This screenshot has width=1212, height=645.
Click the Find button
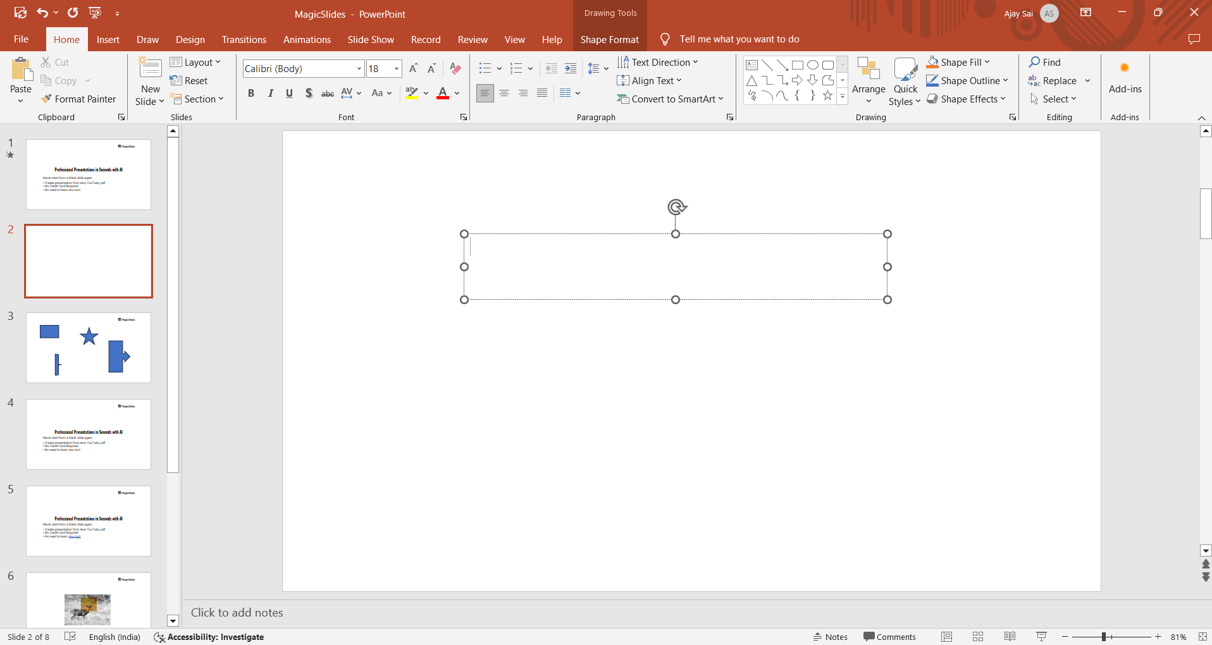pos(1045,62)
